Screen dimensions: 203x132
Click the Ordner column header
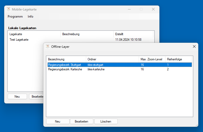click(112, 59)
